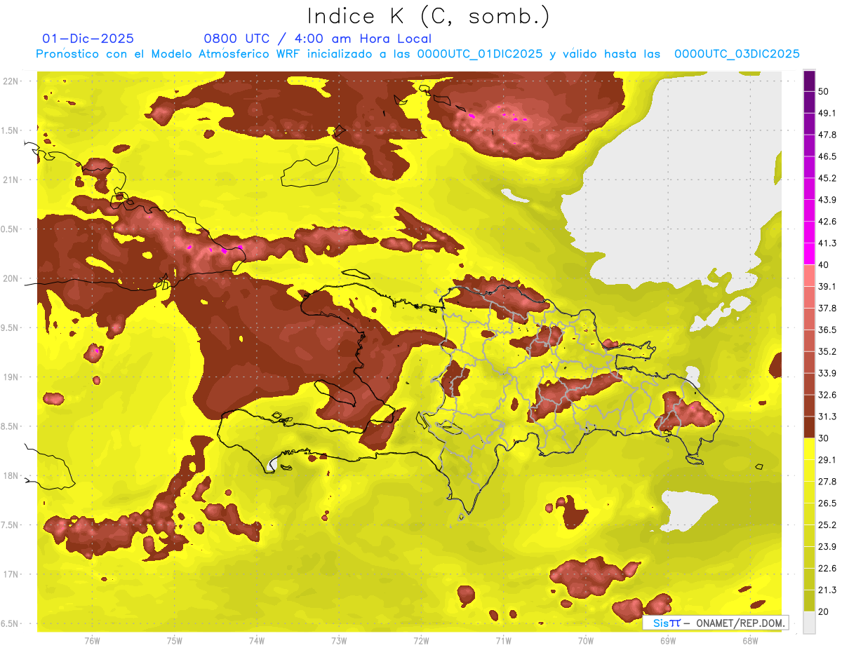
Task: Click the "42.6" colorbar label
Action: pos(827,222)
